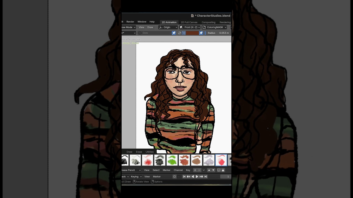This screenshot has width=353, height=198.
Task: Play the animation forward
Action: (x=197, y=177)
